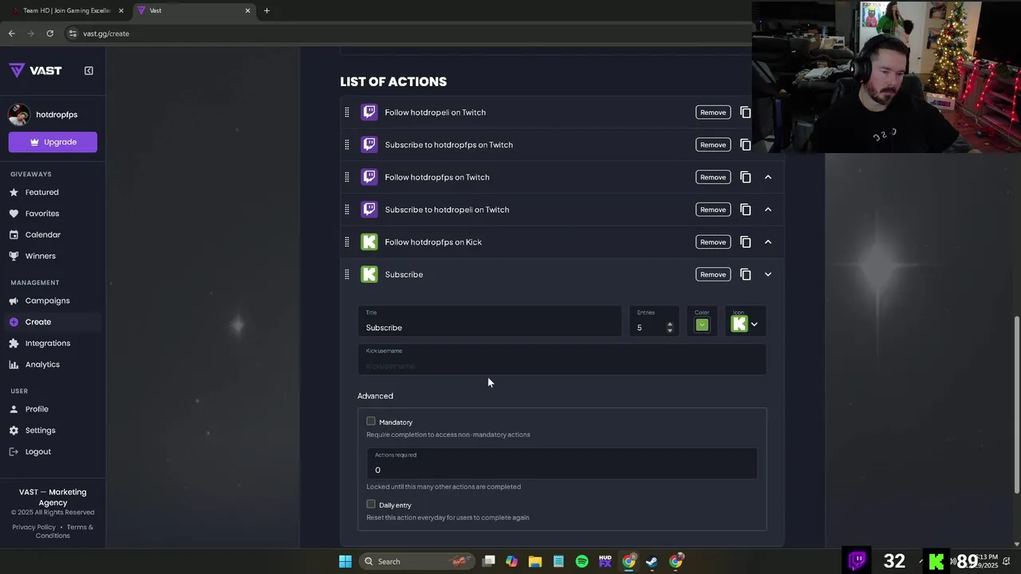
Task: Grab the drag handle of Follow hotdropeli row
Action: point(347,112)
